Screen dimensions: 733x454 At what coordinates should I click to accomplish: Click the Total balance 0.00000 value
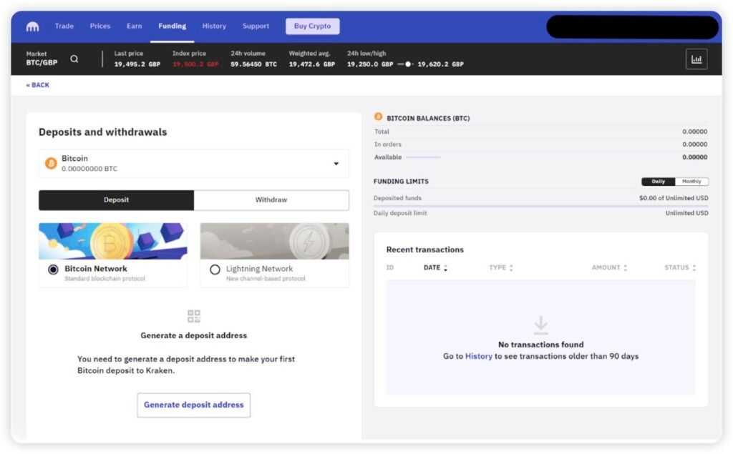coord(694,132)
